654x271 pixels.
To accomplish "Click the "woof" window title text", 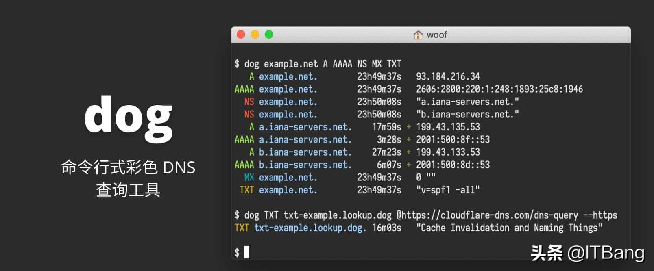I will click(437, 35).
